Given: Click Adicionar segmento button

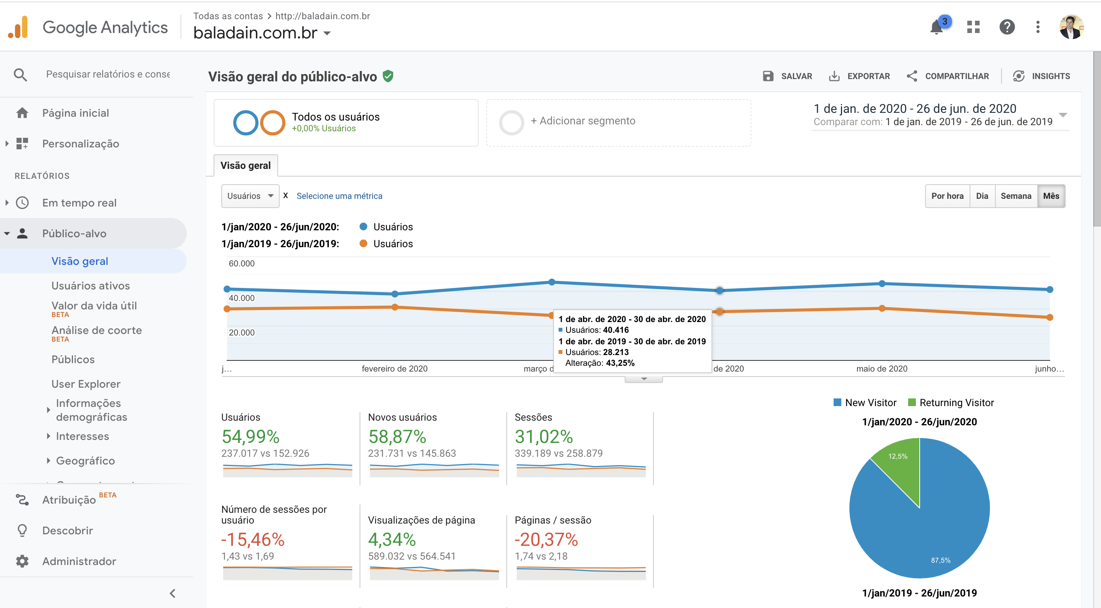Looking at the screenshot, I should pyautogui.click(x=582, y=121).
